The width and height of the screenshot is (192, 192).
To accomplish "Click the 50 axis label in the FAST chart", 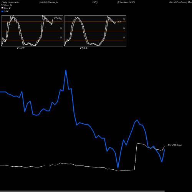I will pyautogui.click(x=61, y=28).
